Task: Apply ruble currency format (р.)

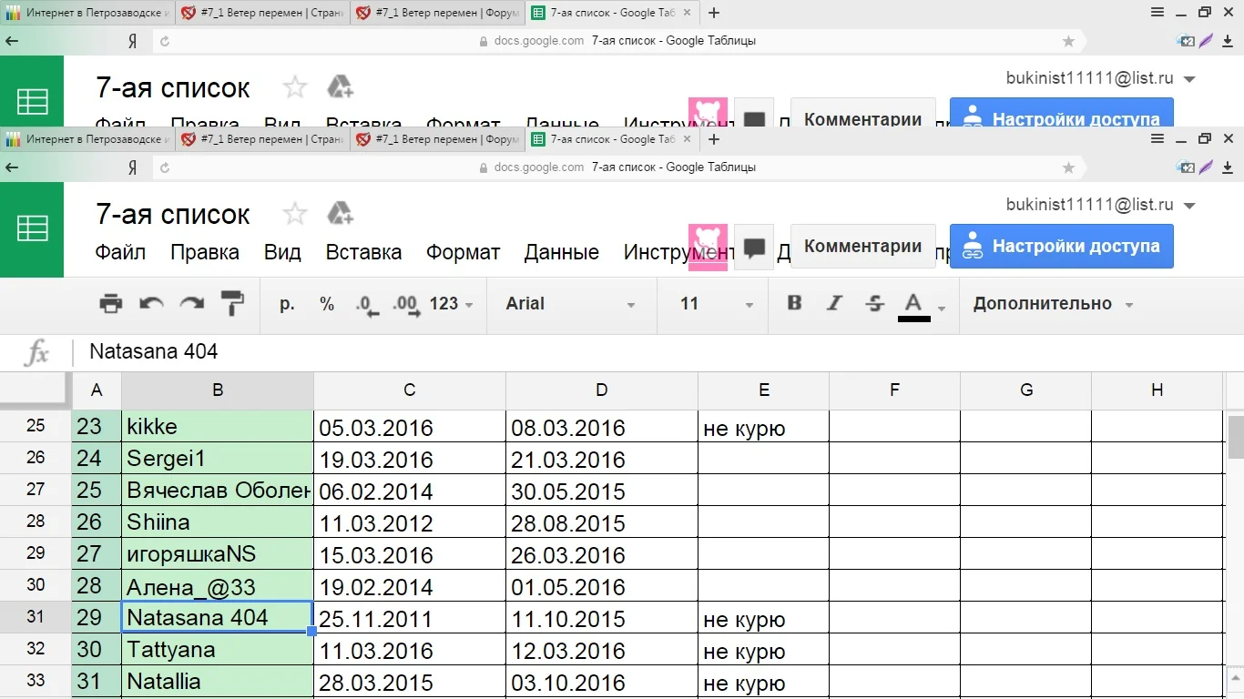Action: tap(287, 304)
